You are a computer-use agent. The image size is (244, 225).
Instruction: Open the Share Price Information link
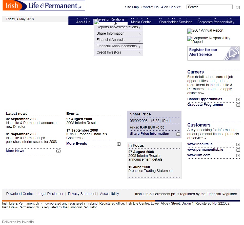pos(149,134)
